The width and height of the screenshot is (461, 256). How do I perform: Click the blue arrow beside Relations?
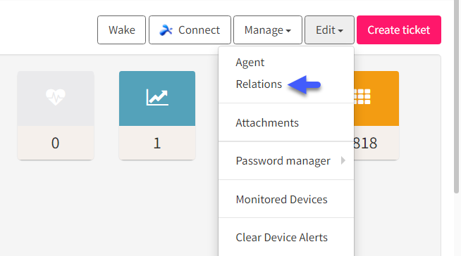304,84
